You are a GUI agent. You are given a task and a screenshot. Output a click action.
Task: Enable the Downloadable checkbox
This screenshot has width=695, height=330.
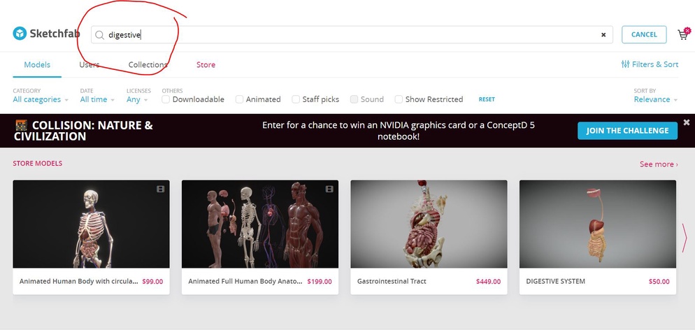(166, 99)
